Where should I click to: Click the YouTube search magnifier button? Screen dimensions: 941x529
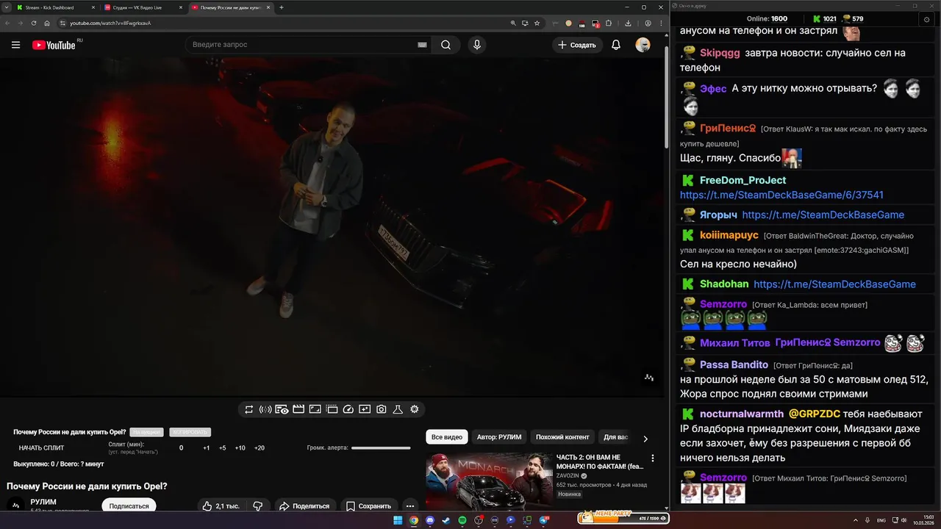click(446, 45)
